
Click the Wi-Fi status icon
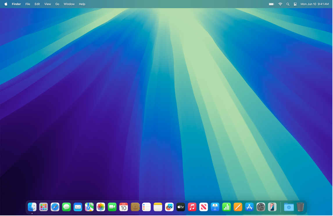click(x=280, y=4)
